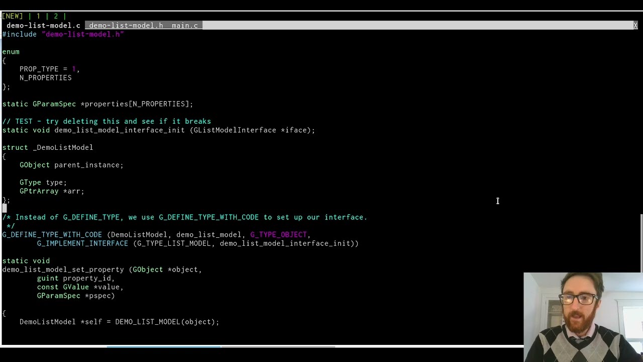Click the N_PROPERTIES enum entry
Screen dimensions: 643x362
[46, 78]
